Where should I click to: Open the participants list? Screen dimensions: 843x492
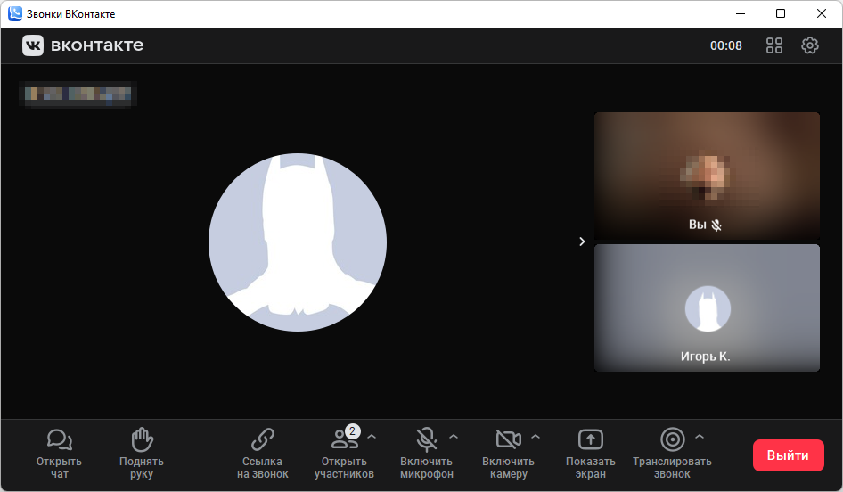tap(344, 454)
